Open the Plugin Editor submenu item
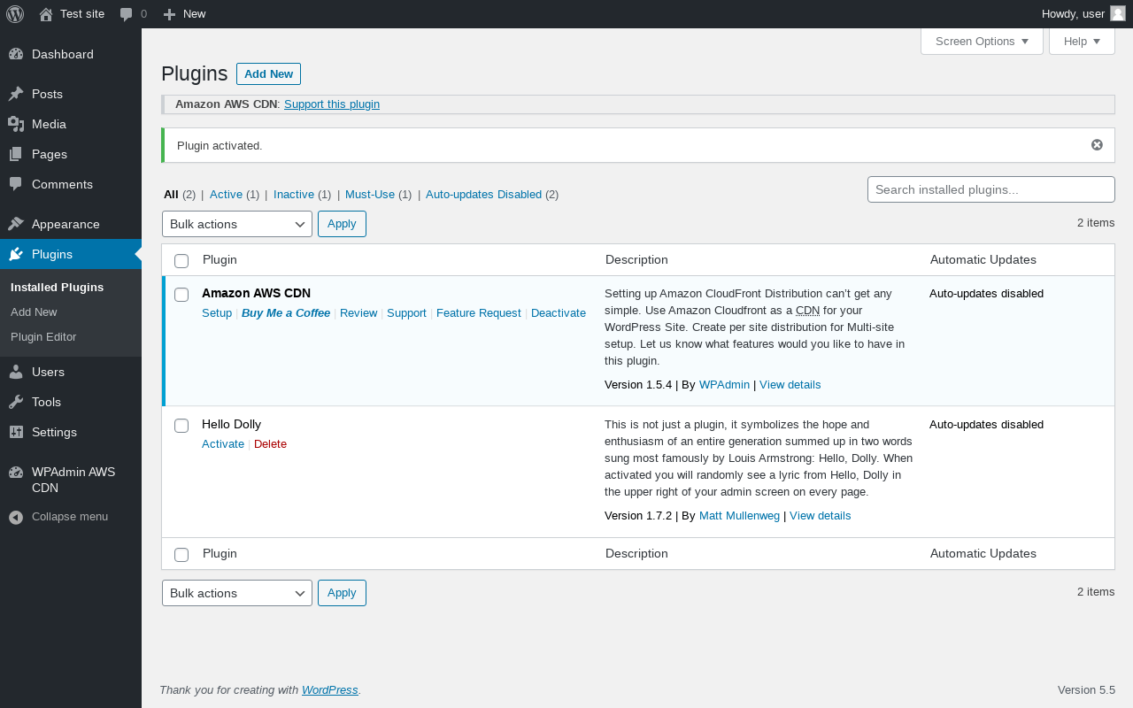The width and height of the screenshot is (1133, 708). click(43, 336)
